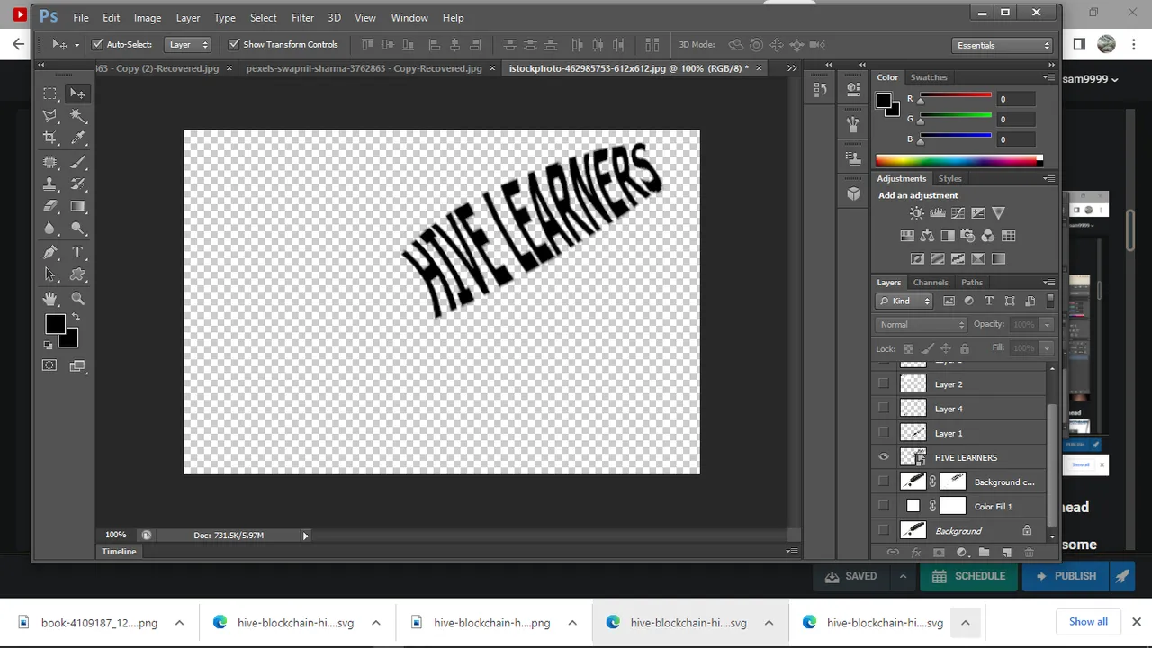The height and width of the screenshot is (648, 1152).
Task: Select the Pen tool
Action: click(x=50, y=253)
